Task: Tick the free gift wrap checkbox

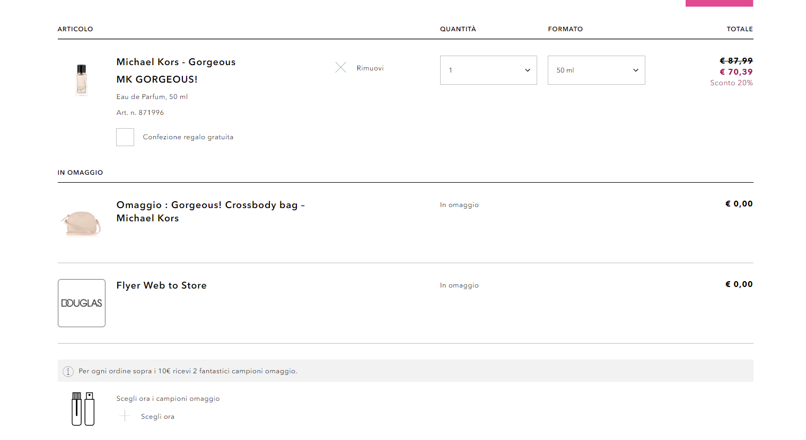Action: pyautogui.click(x=125, y=137)
